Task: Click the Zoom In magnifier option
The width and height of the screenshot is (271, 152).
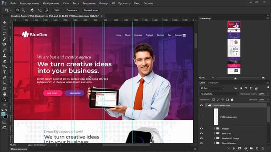Action: 18,10
